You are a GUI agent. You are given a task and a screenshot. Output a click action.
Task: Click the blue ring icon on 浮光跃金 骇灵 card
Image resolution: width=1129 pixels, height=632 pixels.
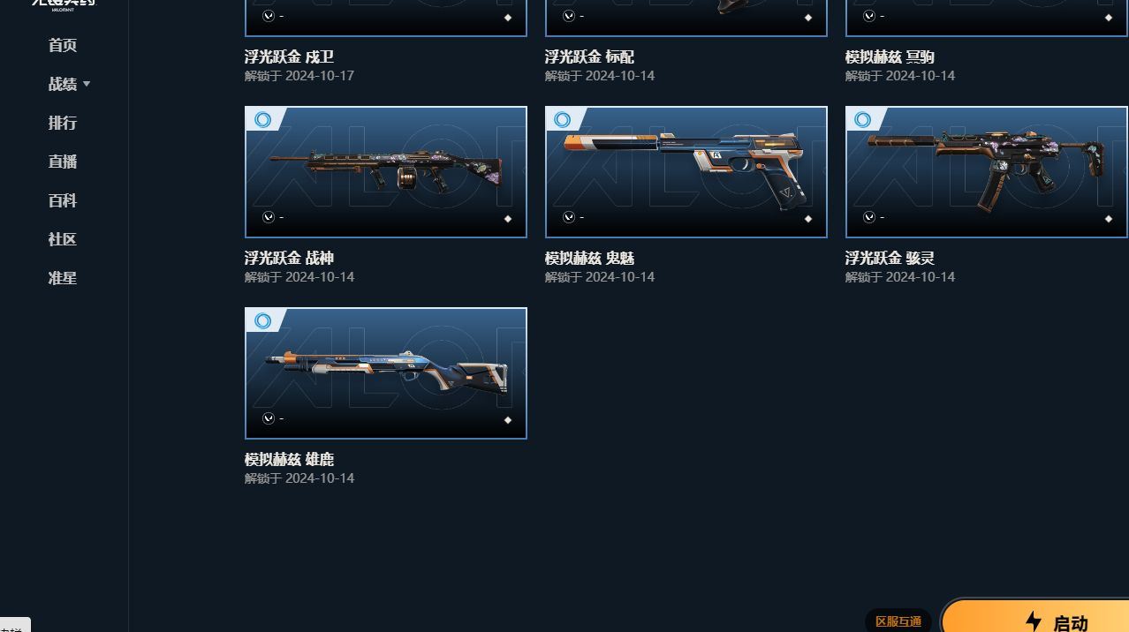click(863, 120)
